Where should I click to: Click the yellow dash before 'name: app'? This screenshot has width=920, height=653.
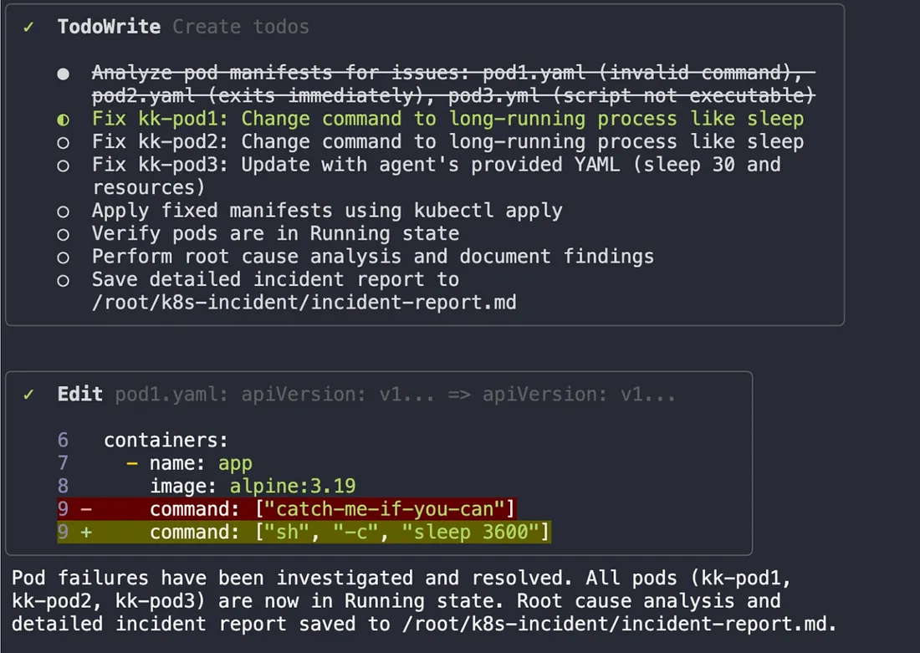pyautogui.click(x=133, y=463)
